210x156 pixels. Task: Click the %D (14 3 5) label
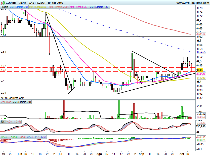(14, 122)
